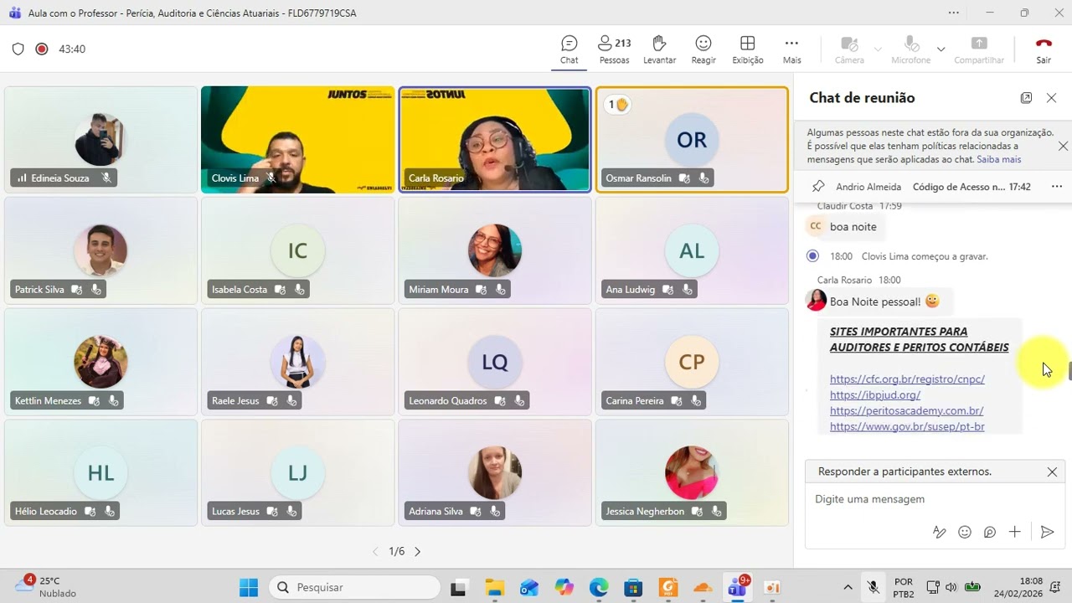This screenshot has height=603, width=1072.
Task: Click the 'boa noite' chat message
Action: (x=853, y=227)
